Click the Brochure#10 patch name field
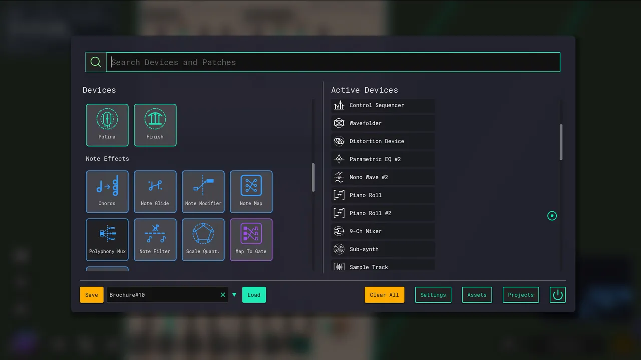 click(167, 295)
